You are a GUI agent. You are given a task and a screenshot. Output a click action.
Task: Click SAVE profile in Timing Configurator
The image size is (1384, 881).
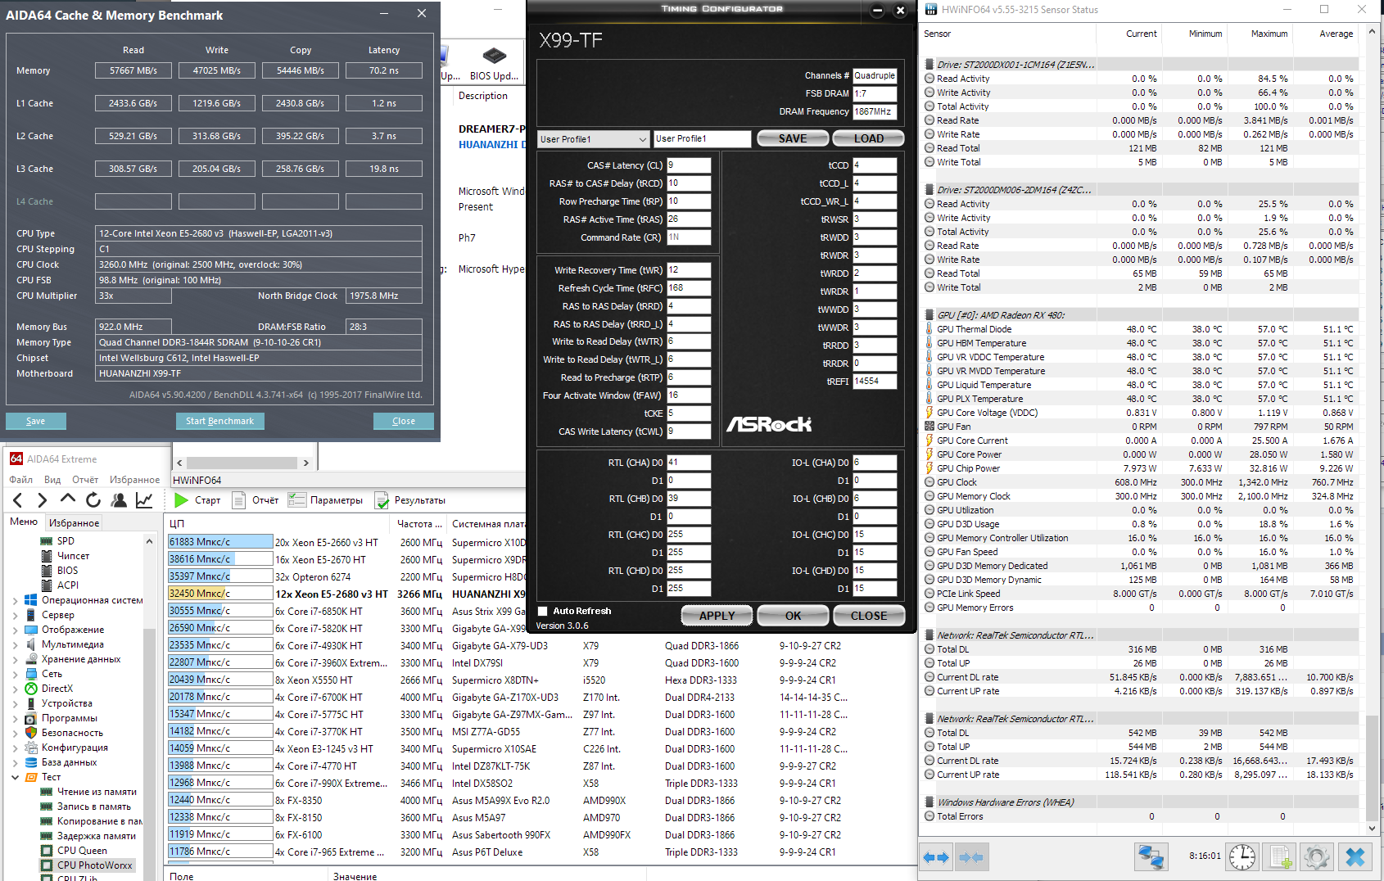coord(793,138)
